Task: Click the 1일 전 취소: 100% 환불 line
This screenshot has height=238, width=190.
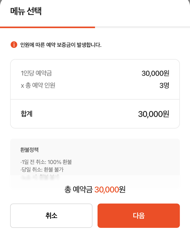Action: [x=46, y=162]
